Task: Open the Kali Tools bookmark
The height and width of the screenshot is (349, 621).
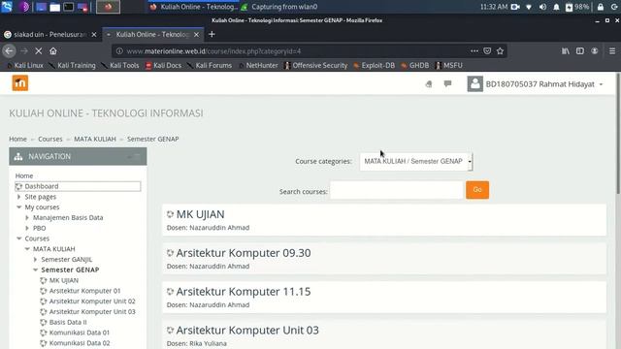Action: (120, 65)
